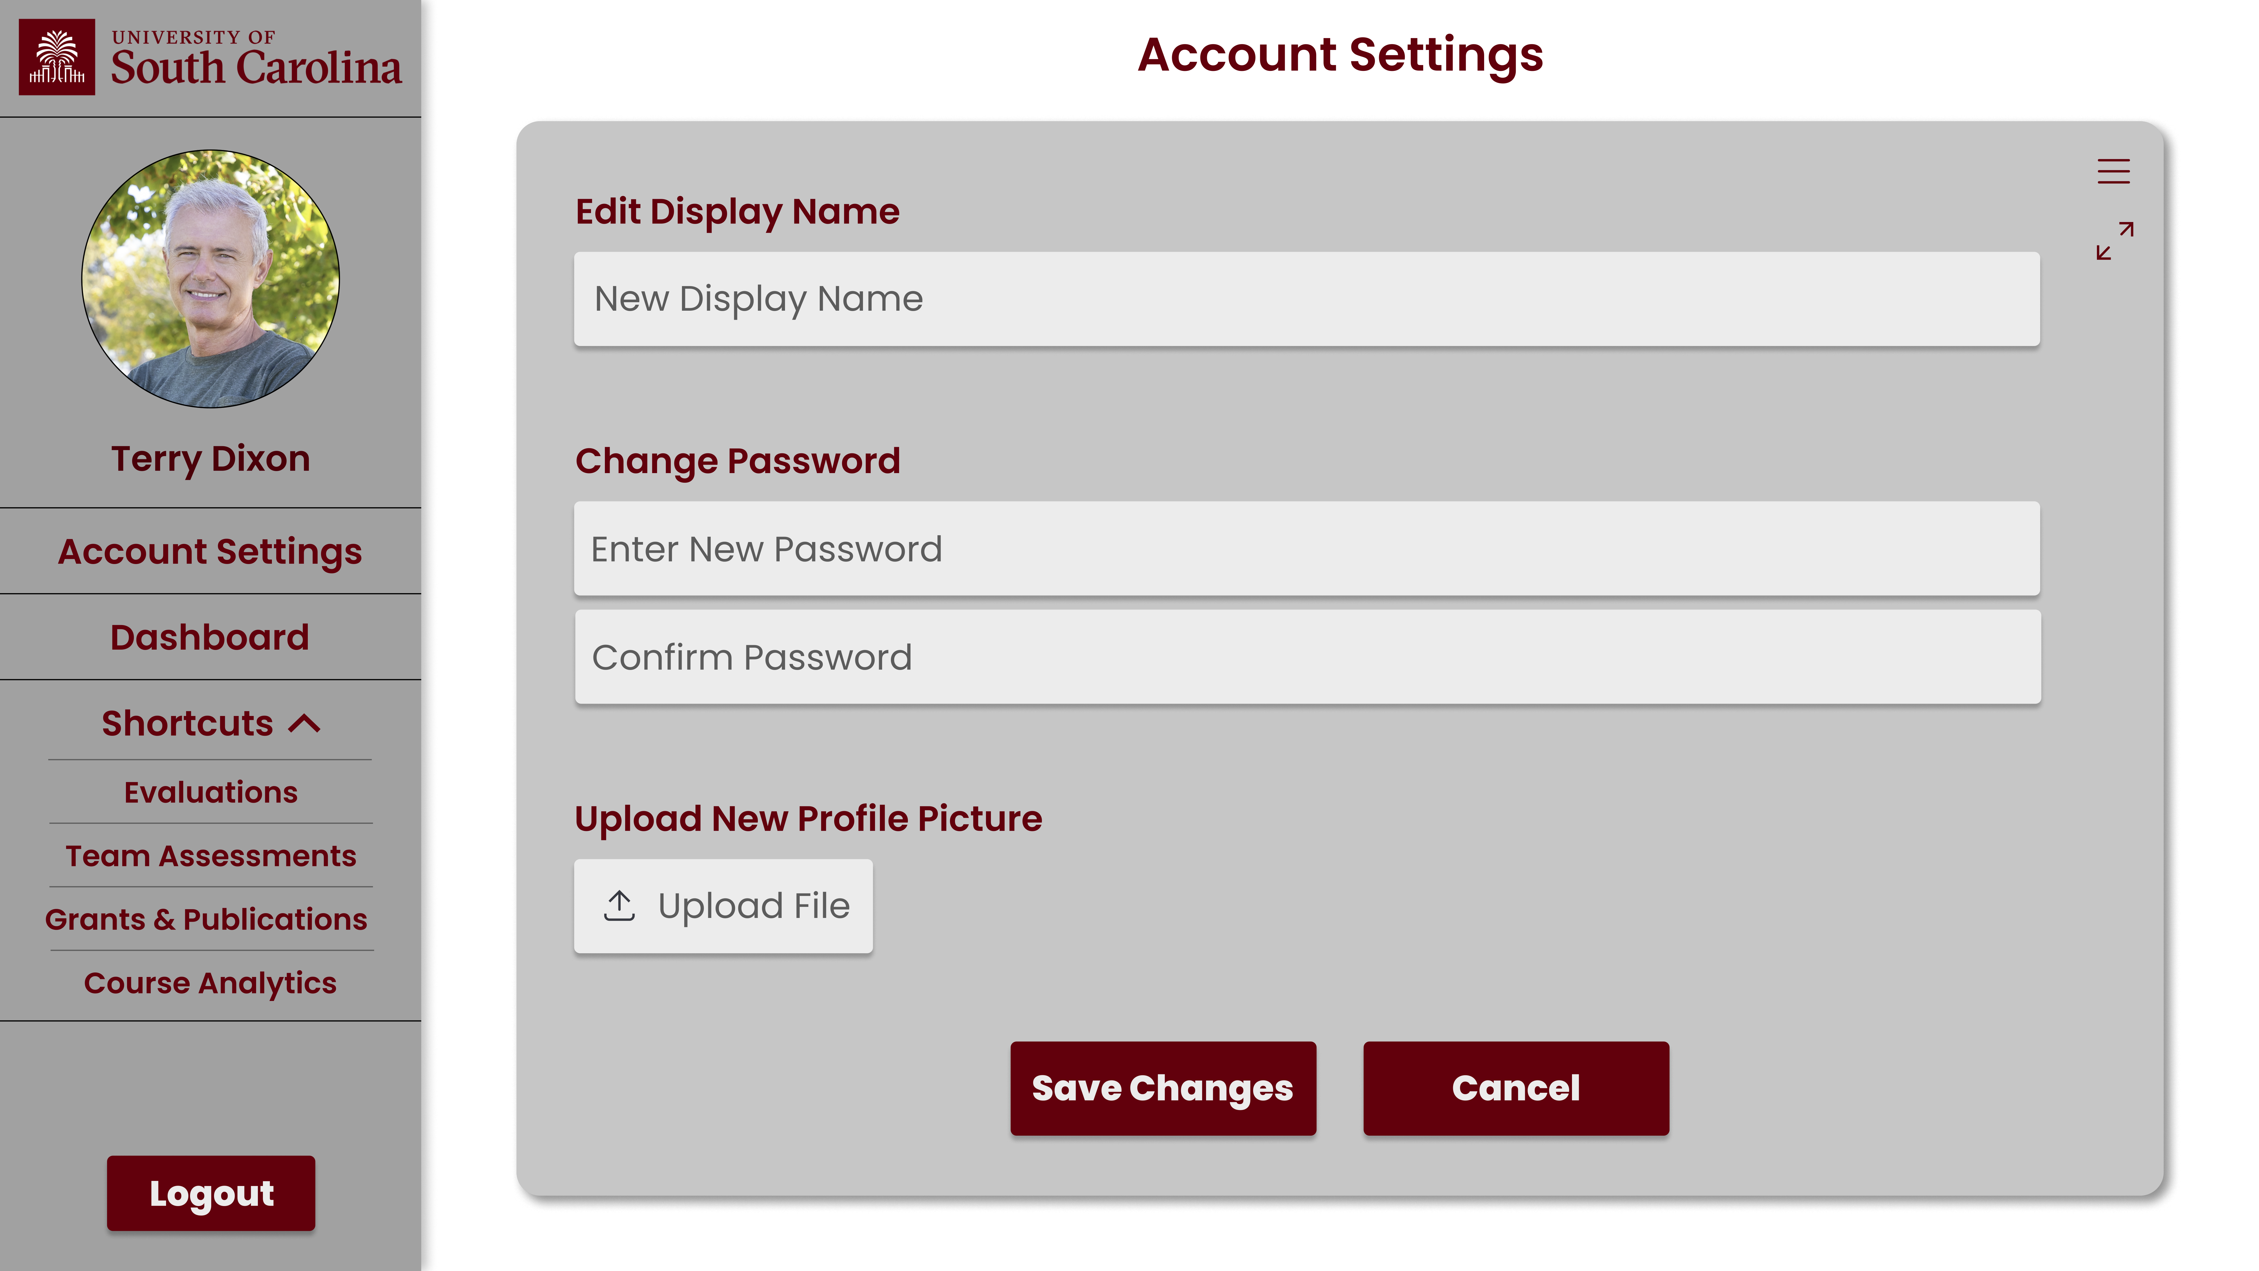2259x1271 pixels.
Task: Open the hamburger menu options
Action: [2113, 171]
